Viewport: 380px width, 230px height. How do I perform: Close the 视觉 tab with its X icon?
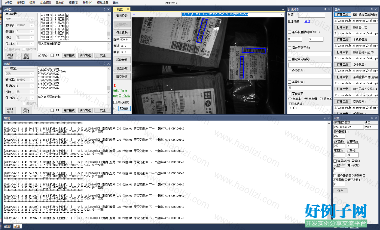(128, 9)
